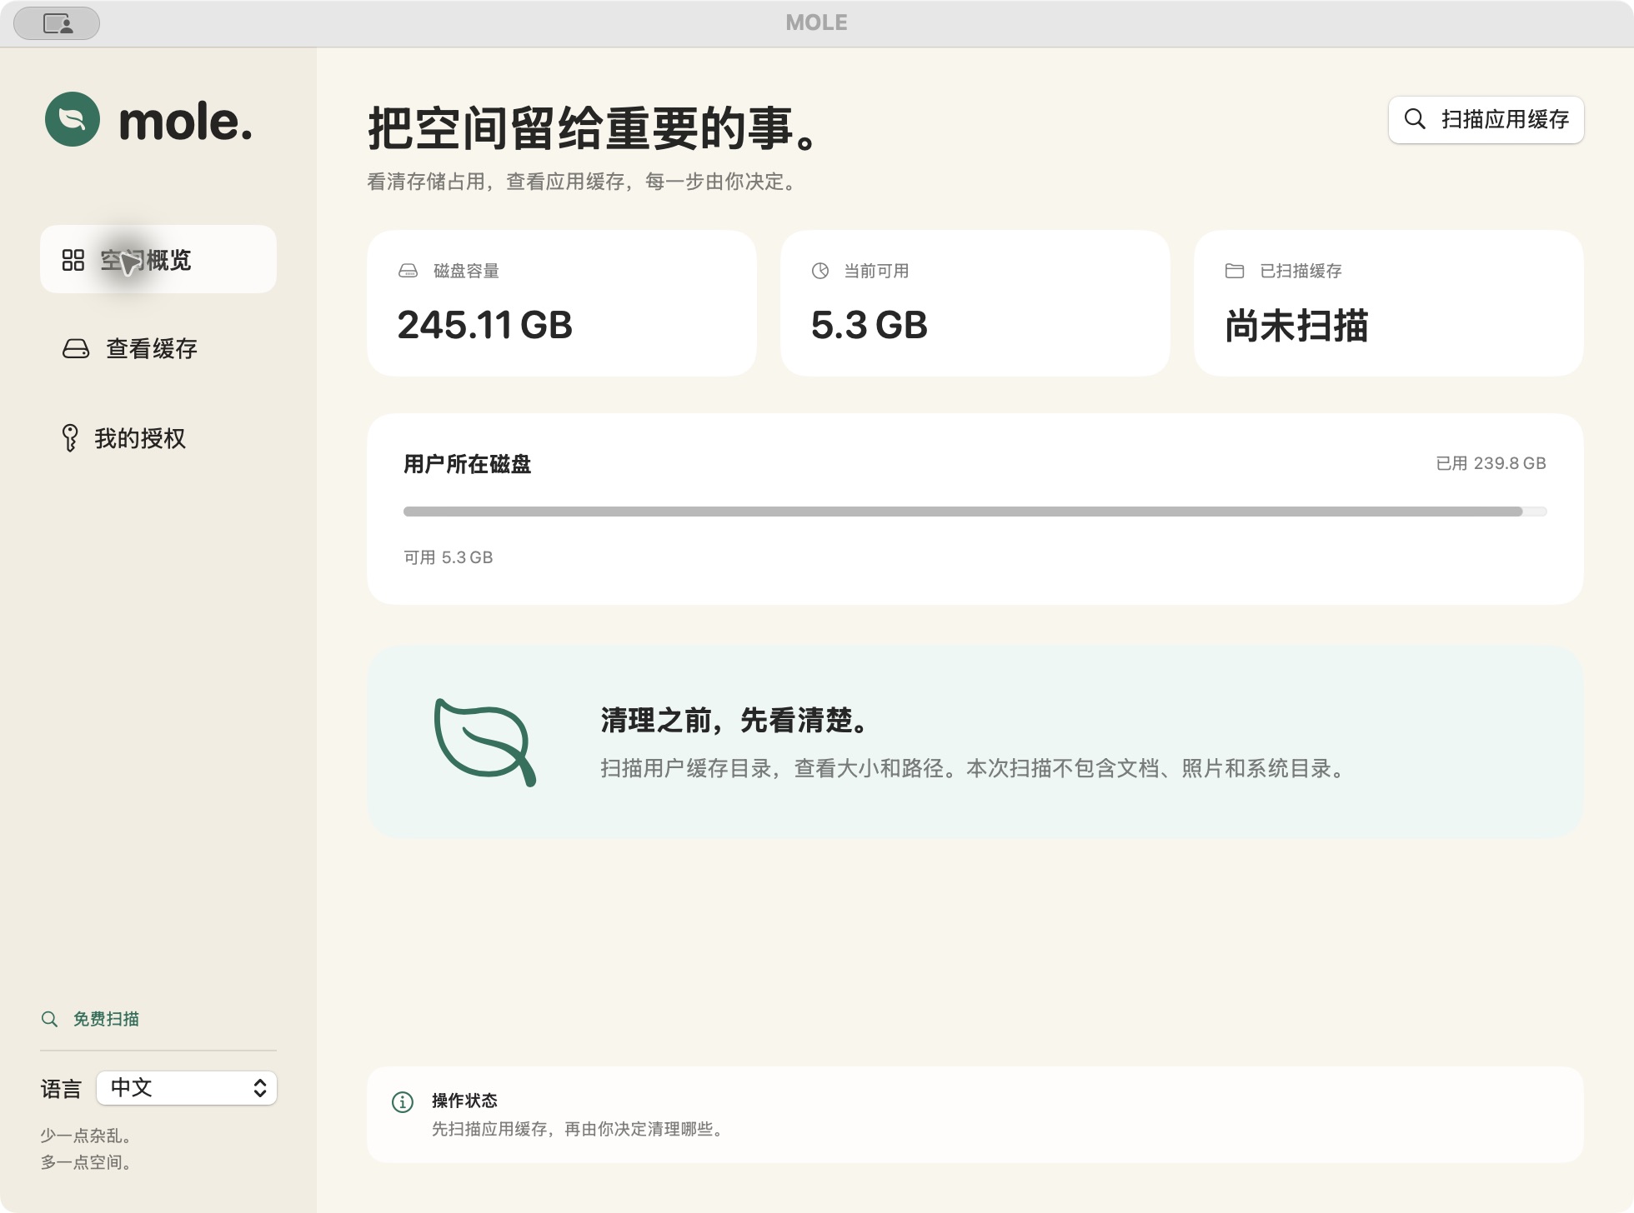This screenshot has height=1213, width=1634.
Task: Click the chevron arrows on language selector
Action: 260,1088
